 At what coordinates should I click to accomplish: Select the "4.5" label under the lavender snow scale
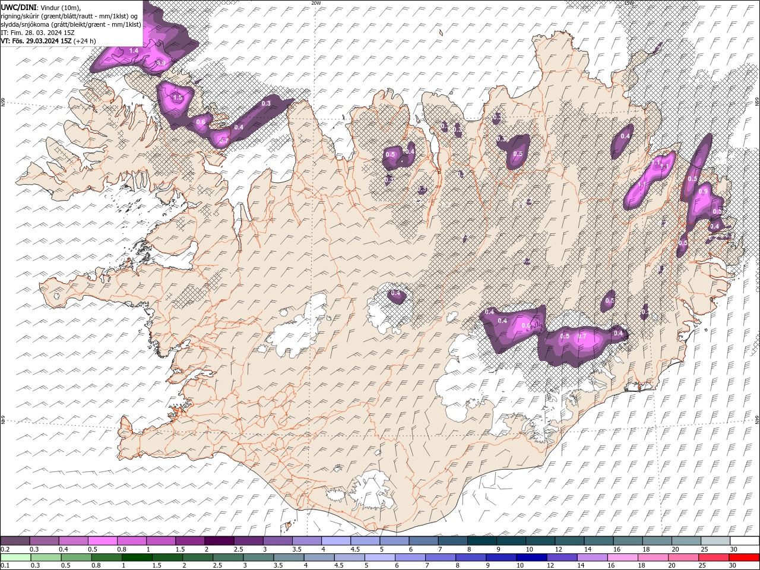[355, 549]
